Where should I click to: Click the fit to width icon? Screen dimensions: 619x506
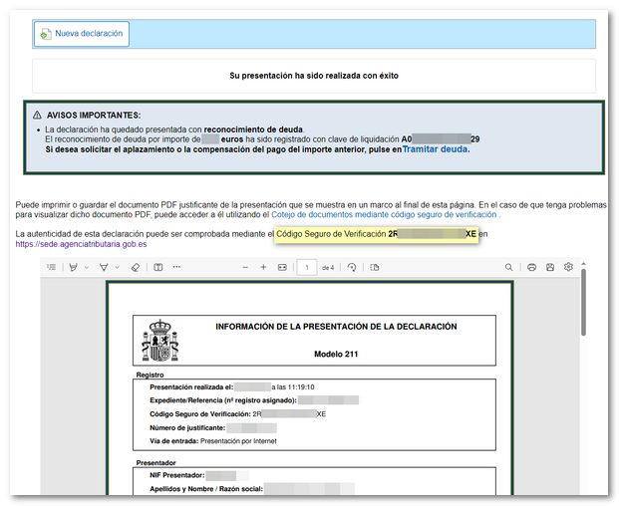(x=282, y=267)
